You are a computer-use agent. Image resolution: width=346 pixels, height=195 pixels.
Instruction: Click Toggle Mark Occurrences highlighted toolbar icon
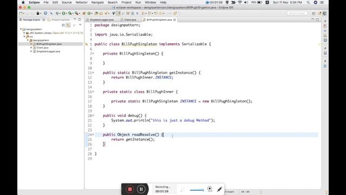[118, 13]
